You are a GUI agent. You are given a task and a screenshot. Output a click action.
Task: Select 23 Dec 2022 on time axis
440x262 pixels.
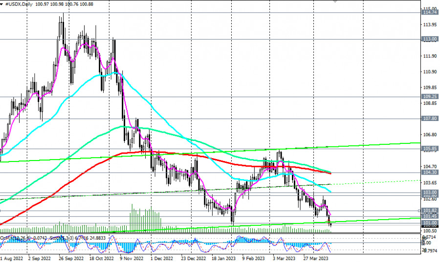(x=193, y=258)
